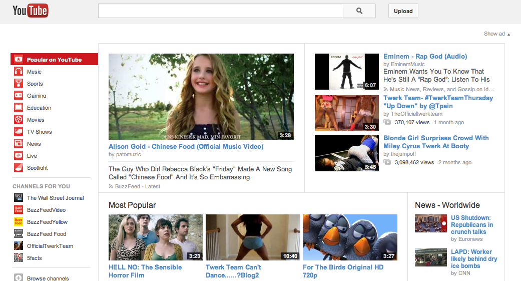
Task: Open the US Shutdown news thumbnail
Action: pyautogui.click(x=430, y=223)
